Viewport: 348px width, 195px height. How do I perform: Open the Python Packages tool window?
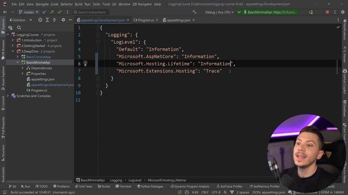[x=150, y=186]
